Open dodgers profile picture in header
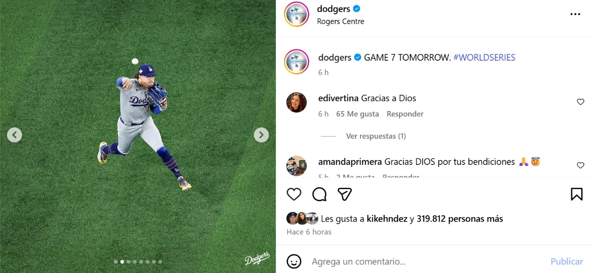The height and width of the screenshot is (273, 592). [x=296, y=14]
